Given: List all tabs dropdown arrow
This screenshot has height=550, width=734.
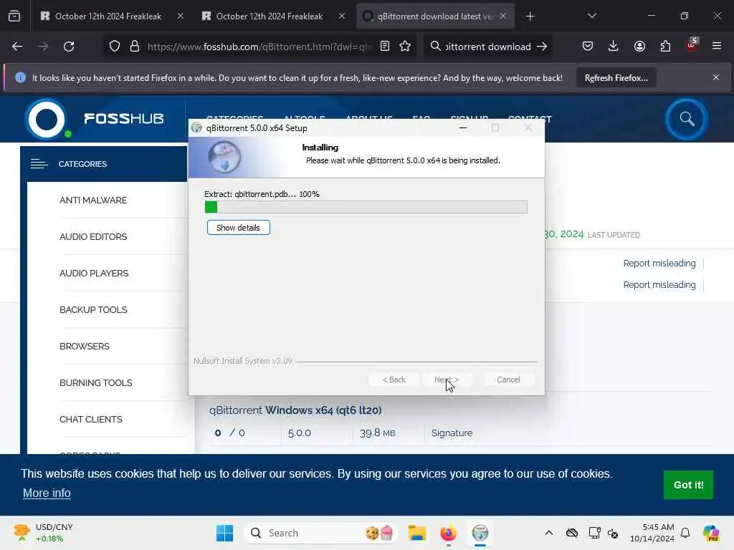Looking at the screenshot, I should (592, 16).
